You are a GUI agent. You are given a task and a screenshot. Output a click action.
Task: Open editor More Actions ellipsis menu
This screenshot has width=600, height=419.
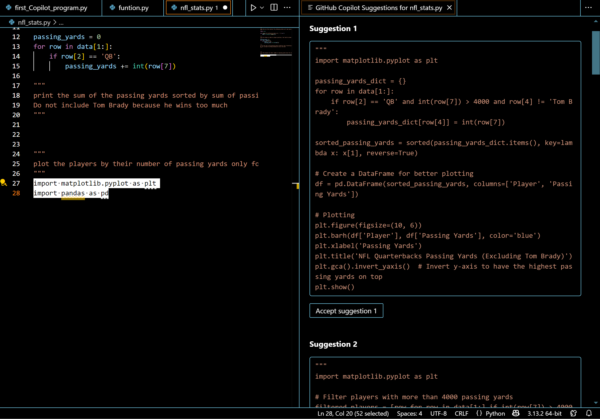[x=287, y=7]
